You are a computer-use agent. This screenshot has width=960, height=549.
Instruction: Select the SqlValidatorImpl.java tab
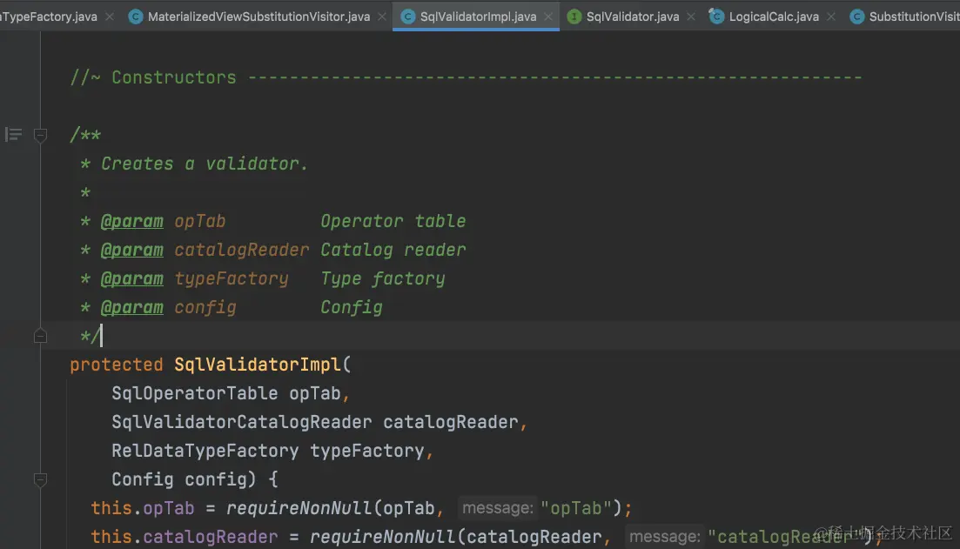pos(478,17)
